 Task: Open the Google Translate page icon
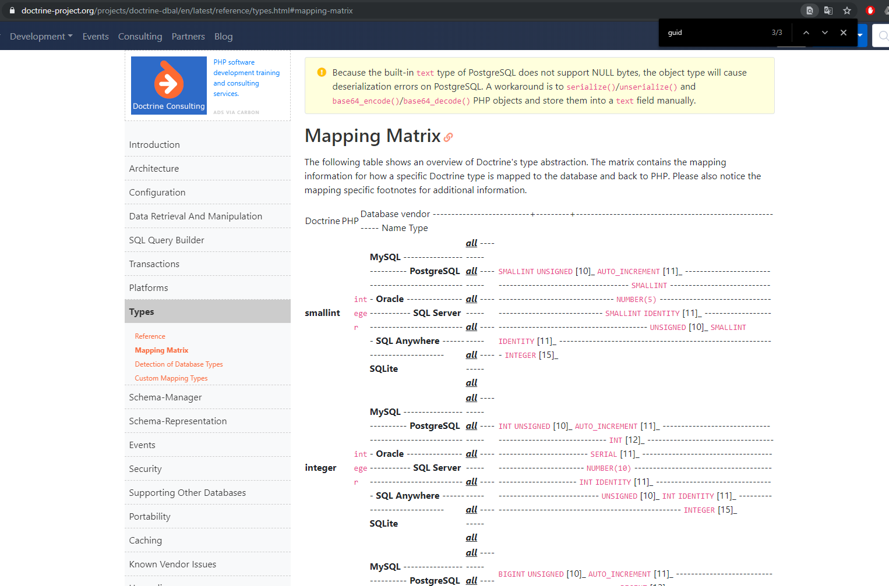click(x=828, y=10)
